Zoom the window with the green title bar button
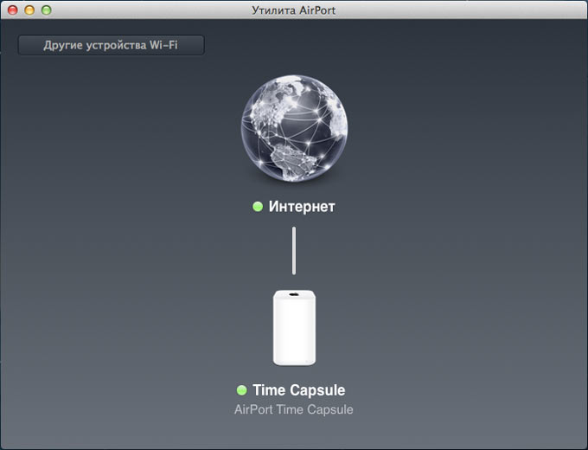This screenshot has width=588, height=450. [x=47, y=10]
